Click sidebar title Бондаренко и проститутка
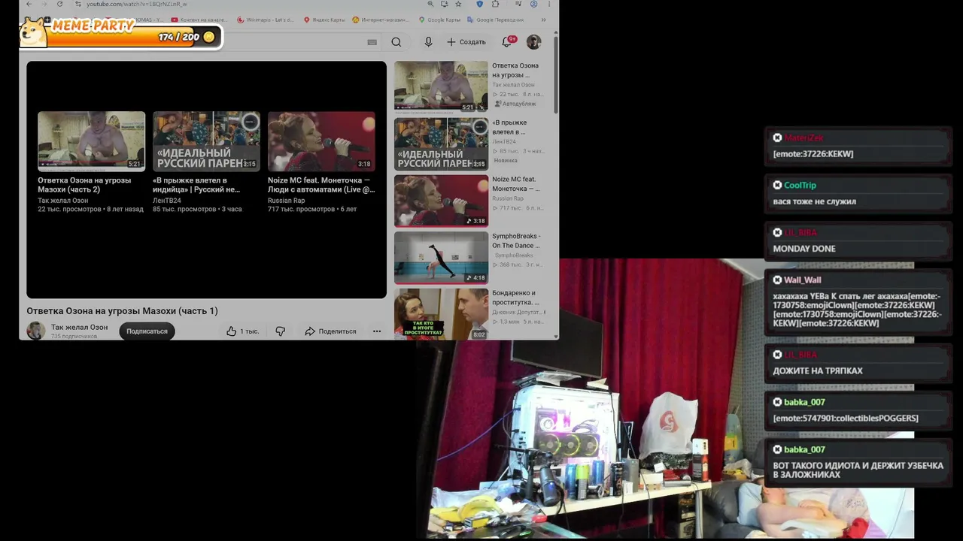This screenshot has width=963, height=541. click(x=515, y=298)
